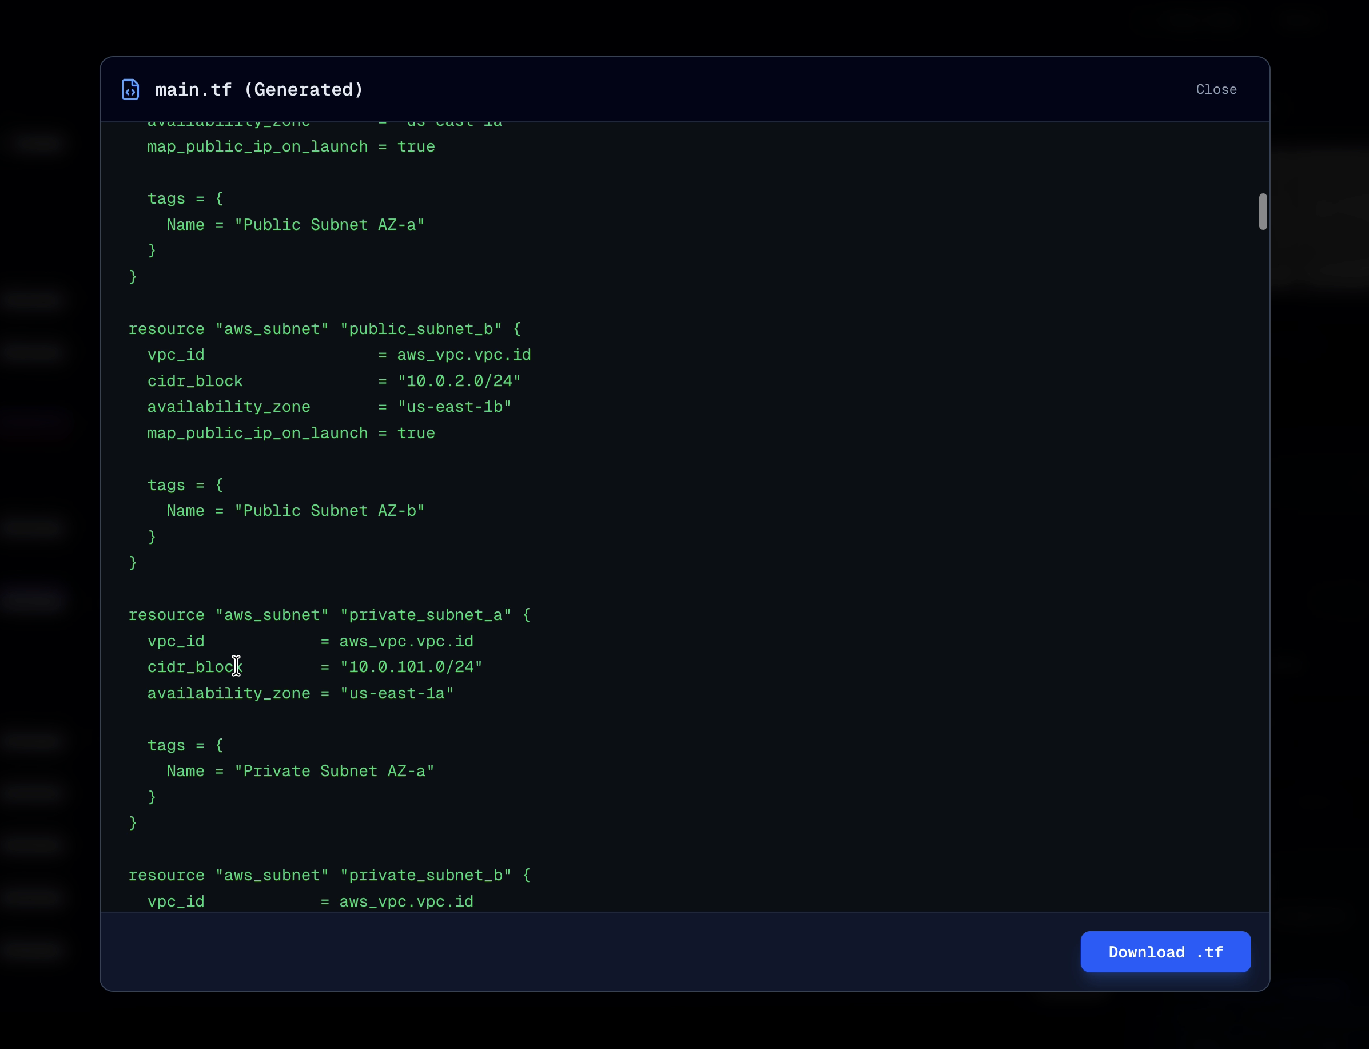Click the 'tags = {' line in private_subnet_a

(185, 745)
